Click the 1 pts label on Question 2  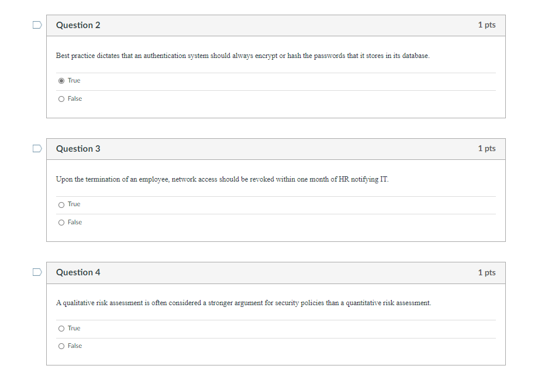pyautogui.click(x=487, y=25)
